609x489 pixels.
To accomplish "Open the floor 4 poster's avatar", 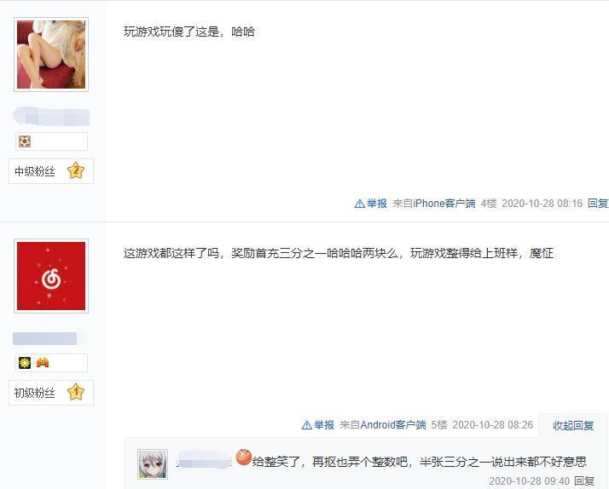I will pyautogui.click(x=51, y=55).
